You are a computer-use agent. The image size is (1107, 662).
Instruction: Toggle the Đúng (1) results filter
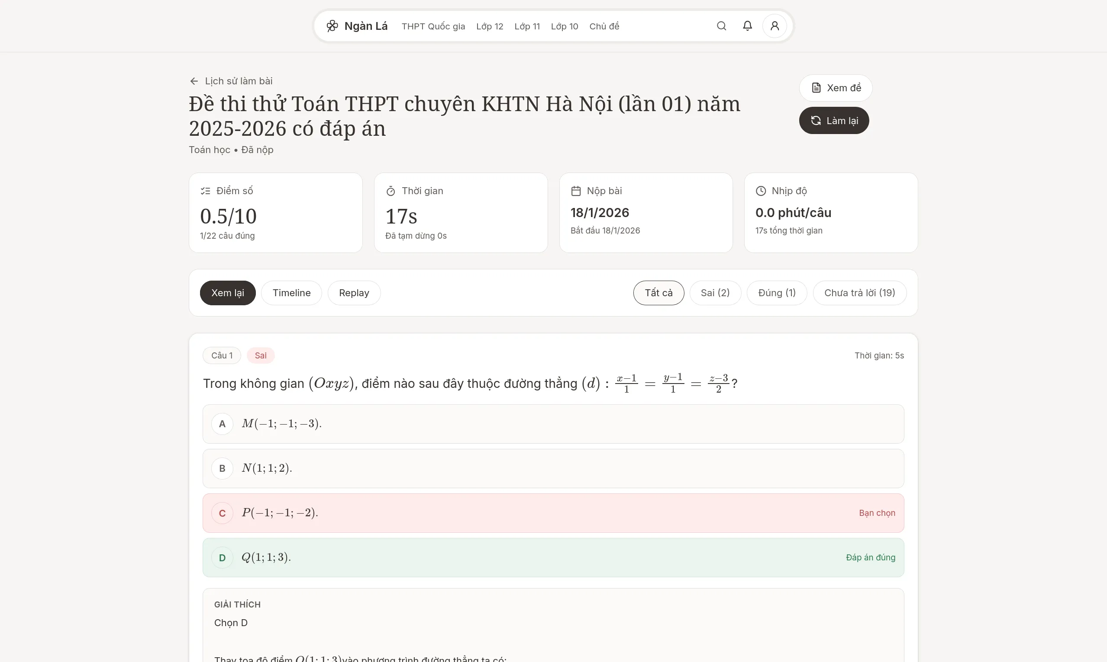click(777, 293)
